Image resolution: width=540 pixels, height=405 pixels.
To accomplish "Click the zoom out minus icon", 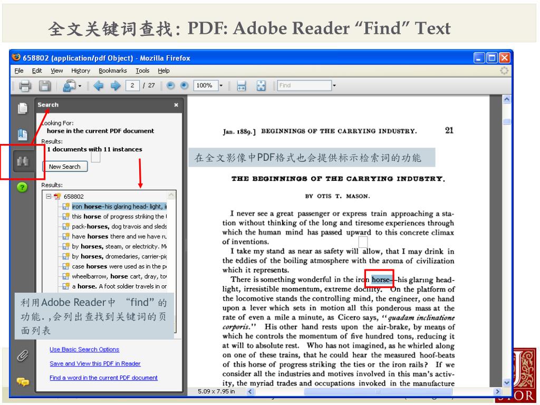I will coord(170,85).
